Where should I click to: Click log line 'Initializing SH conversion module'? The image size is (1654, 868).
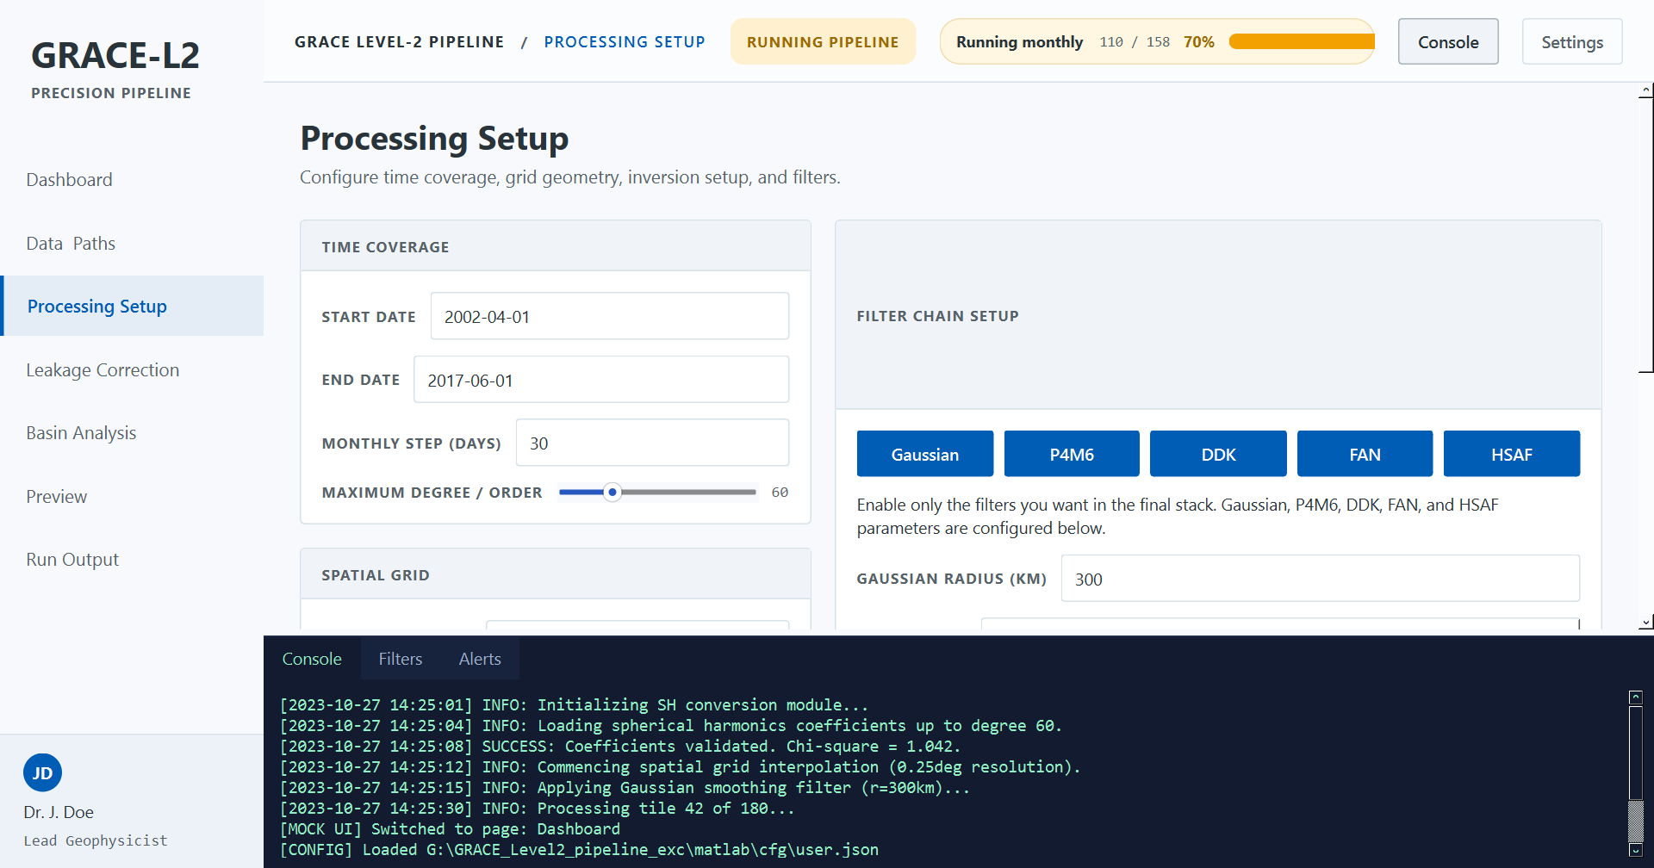(x=575, y=705)
